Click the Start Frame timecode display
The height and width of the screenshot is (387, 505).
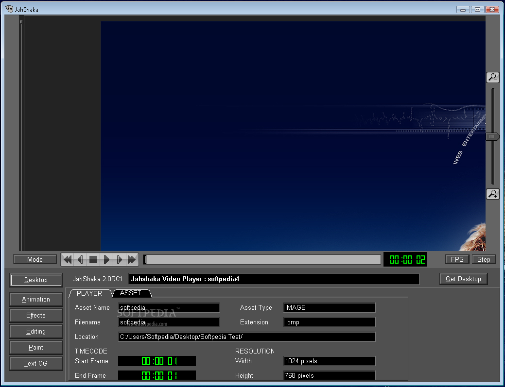[157, 361]
